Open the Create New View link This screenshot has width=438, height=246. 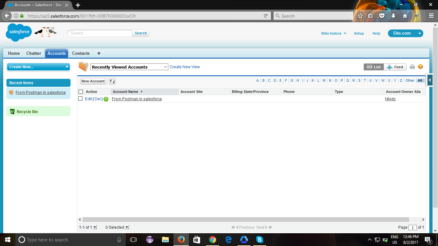[x=184, y=67]
